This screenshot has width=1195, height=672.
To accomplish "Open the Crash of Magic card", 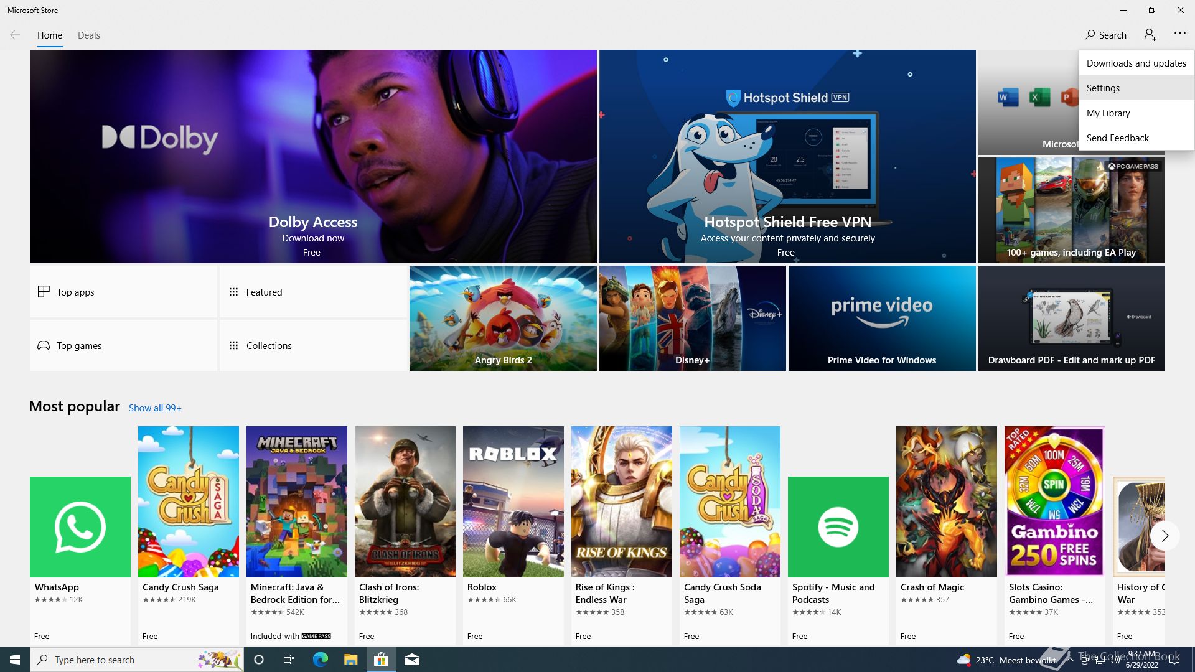I will click(947, 535).
